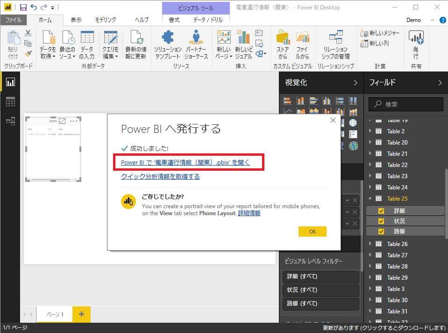Viewport: 448px width, 333px height.
Task: Click the Save icon in title bar
Action: 23,7
